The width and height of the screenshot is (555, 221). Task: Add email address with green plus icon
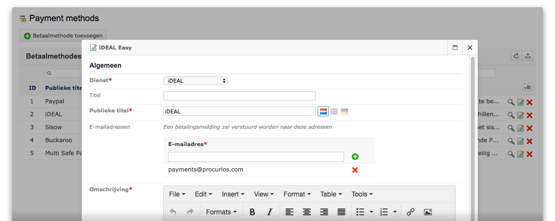[355, 157]
